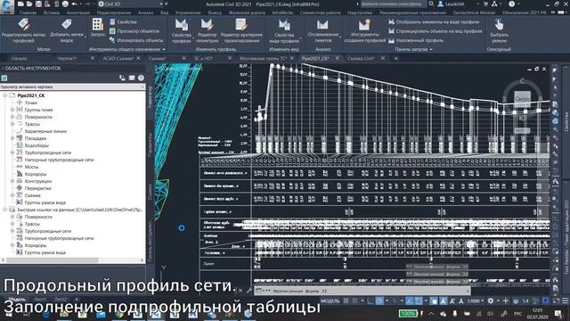Click the status bar gear workspace icon
The width and height of the screenshot is (570, 321).
pos(491,300)
